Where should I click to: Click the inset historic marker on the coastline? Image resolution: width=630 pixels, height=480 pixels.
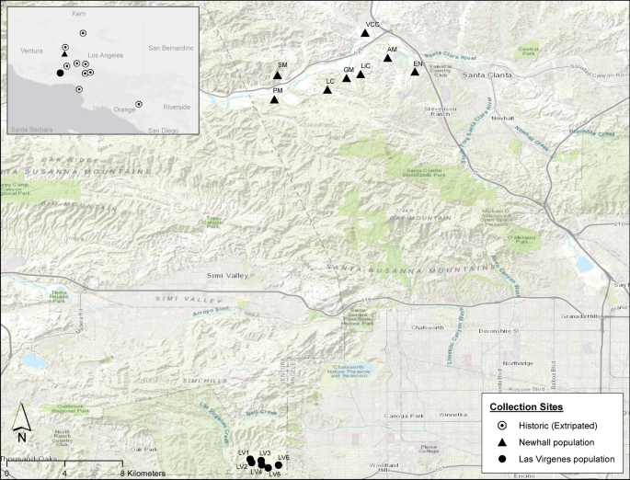tap(79, 89)
